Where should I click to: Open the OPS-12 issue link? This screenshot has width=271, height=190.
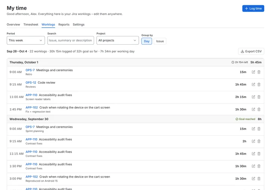(x=31, y=83)
